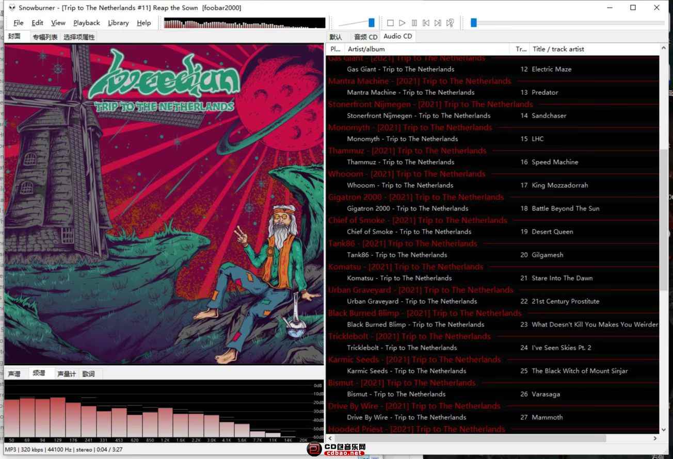Screen dimensions: 673x459
Task: Click the Stop playback button
Action: coord(390,23)
